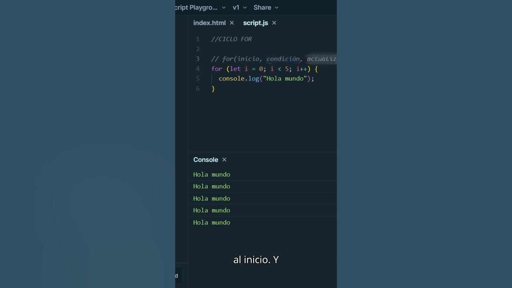512x288 pixels.
Task: Click the closing brace on line 6
Action: pyautogui.click(x=213, y=89)
